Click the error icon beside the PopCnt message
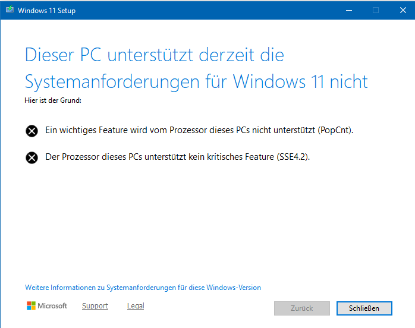415x328 pixels. [x=32, y=131]
